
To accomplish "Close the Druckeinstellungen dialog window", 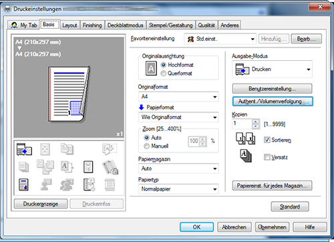I will tap(320, 7).
